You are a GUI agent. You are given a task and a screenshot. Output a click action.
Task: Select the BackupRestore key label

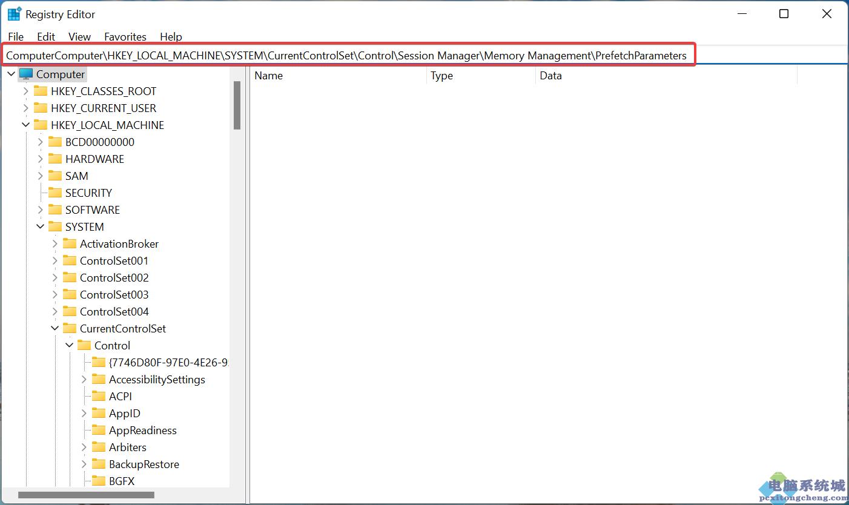[x=144, y=464]
